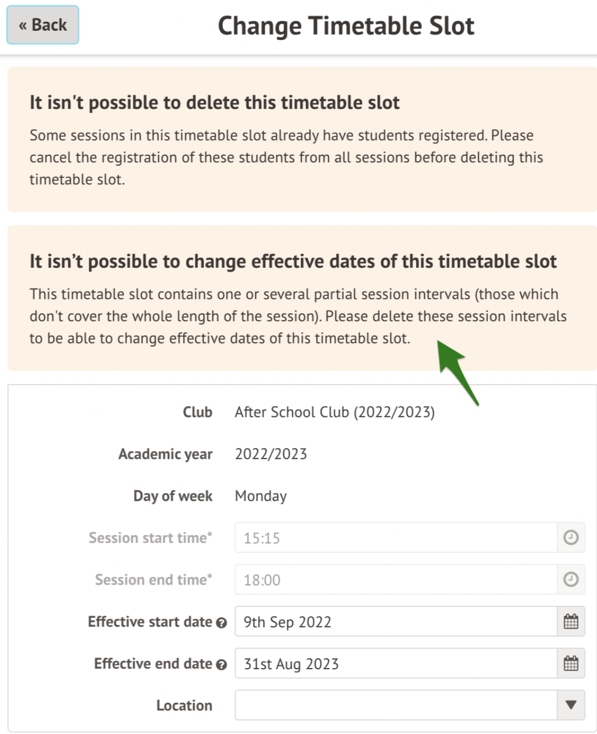Screen dimensions: 597x734
Task: Open the session start time clock picker
Action: pos(571,538)
